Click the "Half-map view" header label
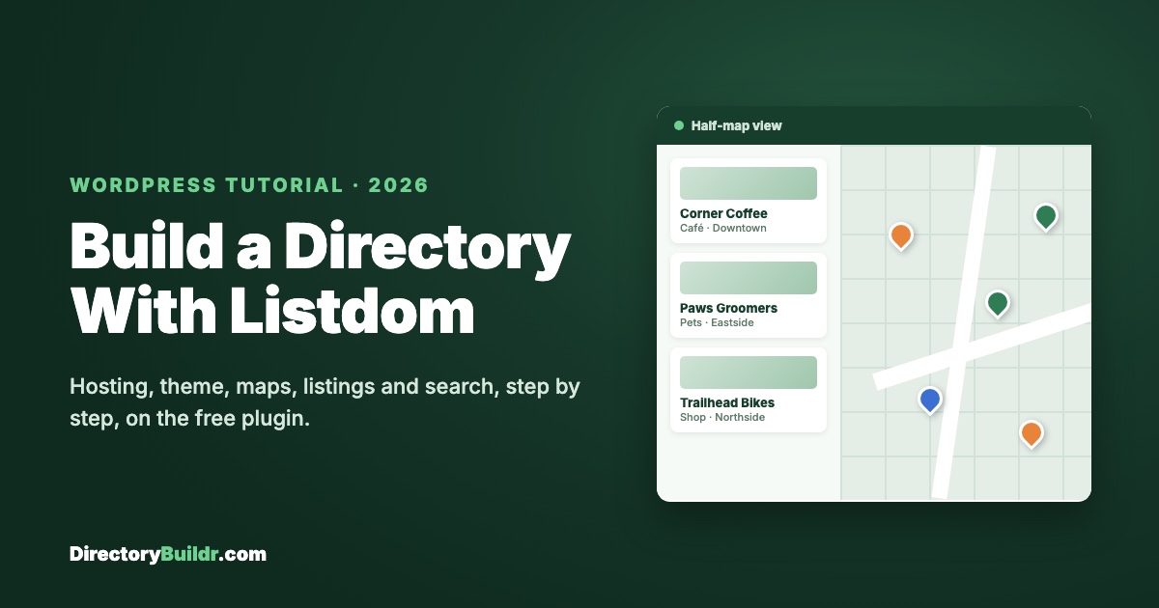The image size is (1159, 608). click(x=737, y=125)
